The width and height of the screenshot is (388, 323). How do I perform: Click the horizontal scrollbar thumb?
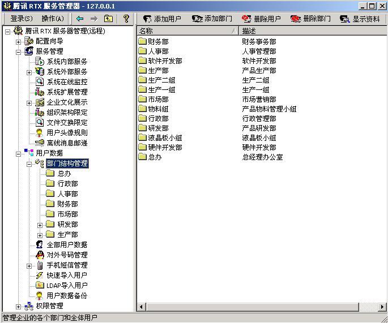(252, 307)
